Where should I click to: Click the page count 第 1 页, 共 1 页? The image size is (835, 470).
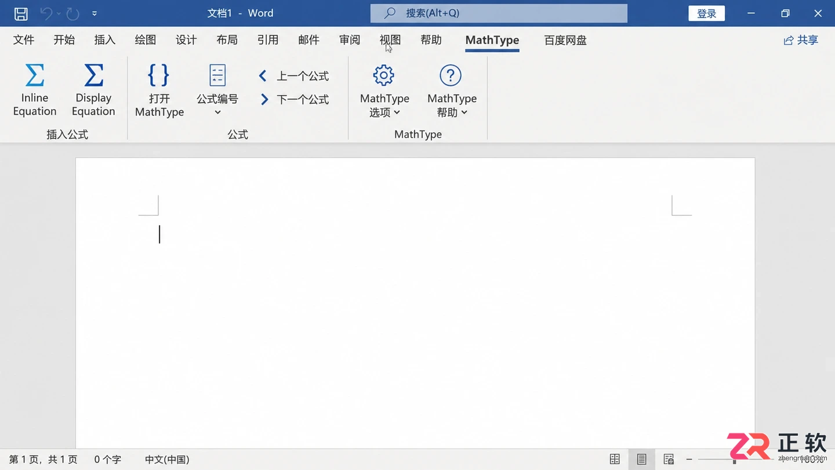click(43, 460)
